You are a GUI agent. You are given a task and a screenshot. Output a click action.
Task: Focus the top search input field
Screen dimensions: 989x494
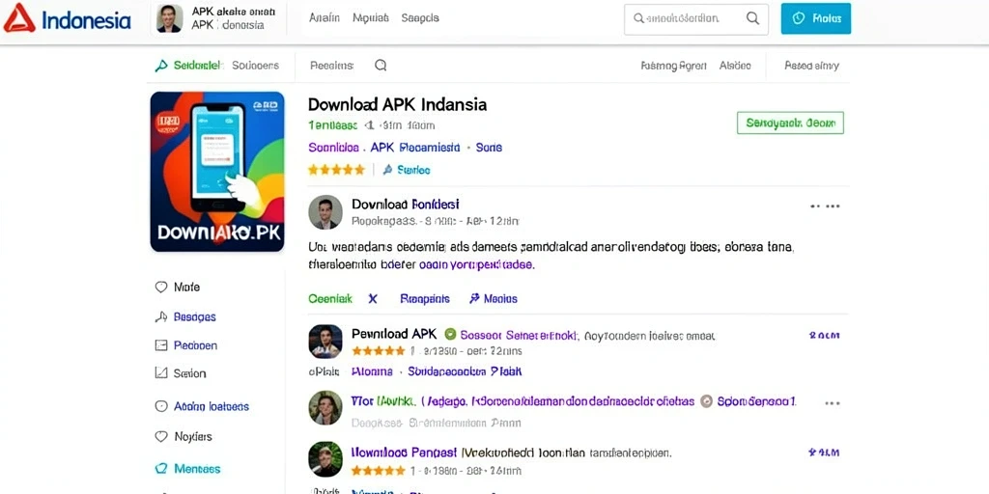(x=695, y=19)
